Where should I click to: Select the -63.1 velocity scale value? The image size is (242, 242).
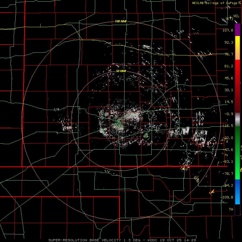(228, 162)
